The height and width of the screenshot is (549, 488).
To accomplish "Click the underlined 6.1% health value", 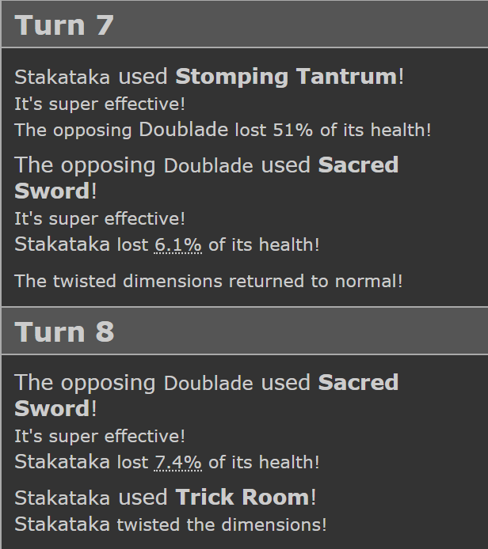I will click(x=177, y=244).
